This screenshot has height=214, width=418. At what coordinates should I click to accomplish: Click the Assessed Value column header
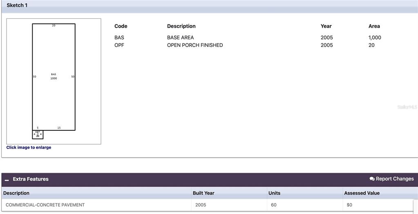[362, 193]
